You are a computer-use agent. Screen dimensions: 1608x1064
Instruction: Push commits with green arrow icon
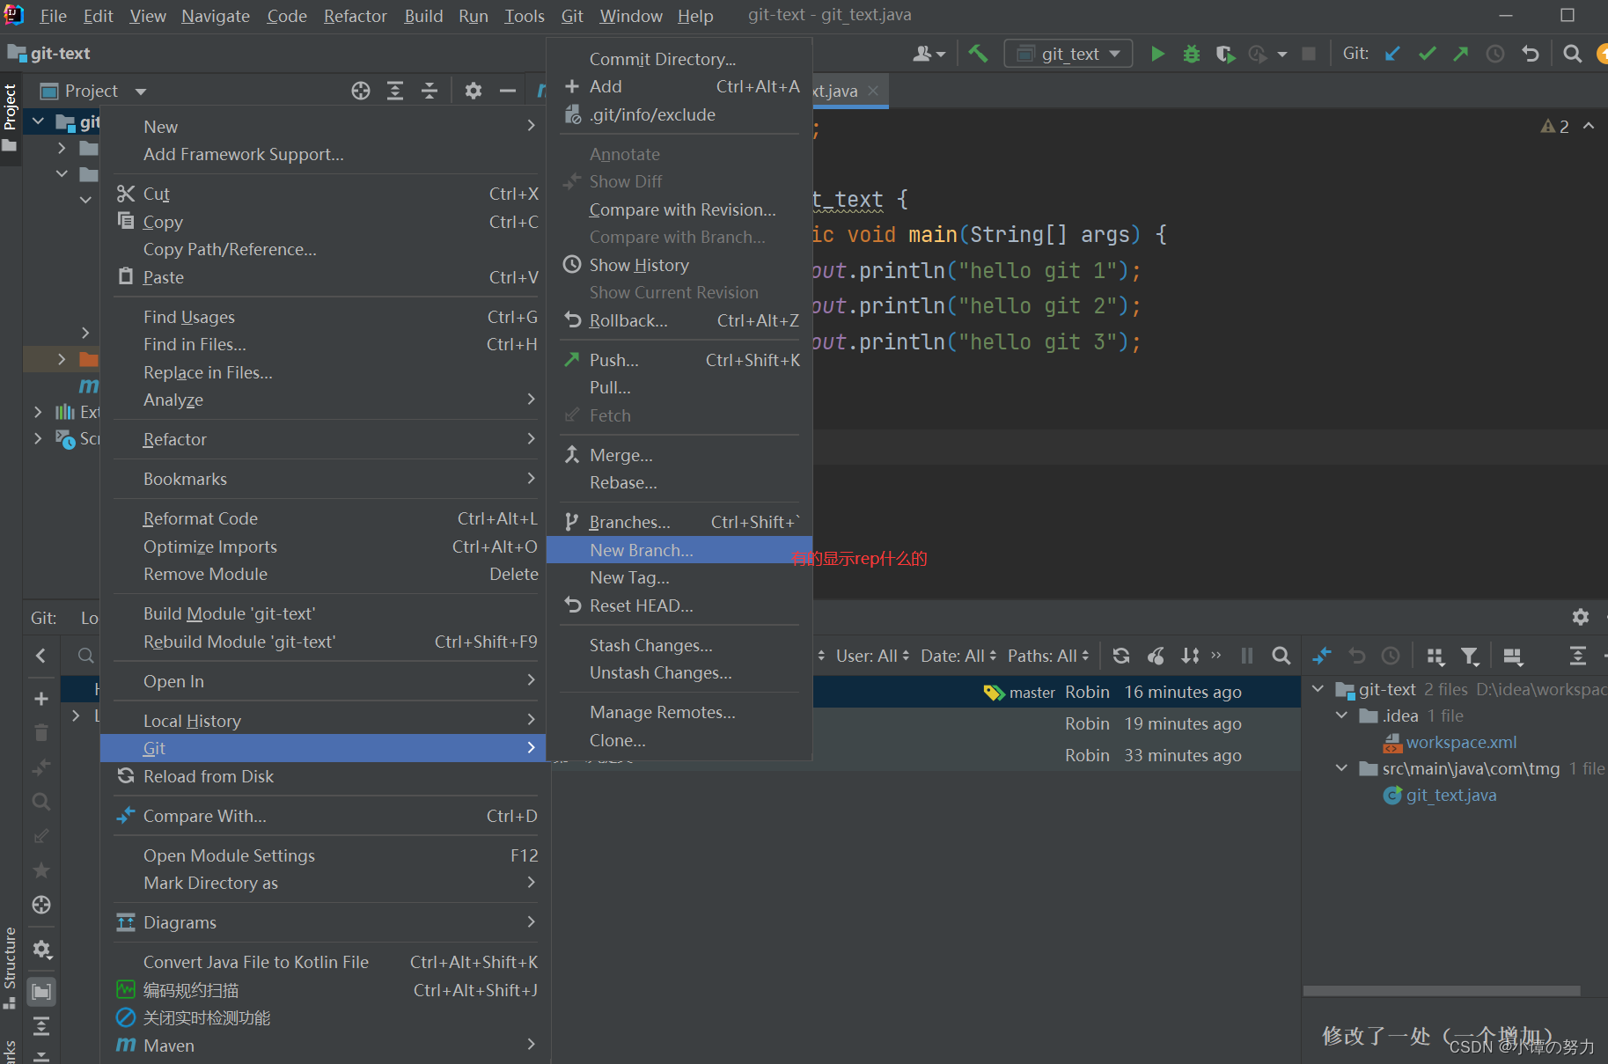(1461, 54)
